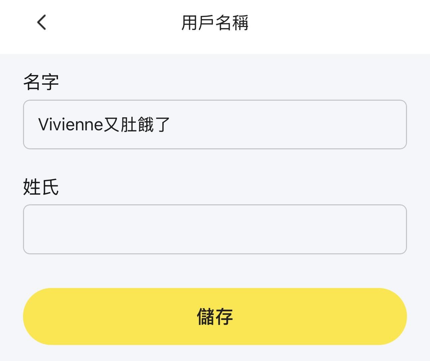Viewport: 430px width, 361px height.
Task: Click the 用戶名稱 page title
Action: pos(215,23)
